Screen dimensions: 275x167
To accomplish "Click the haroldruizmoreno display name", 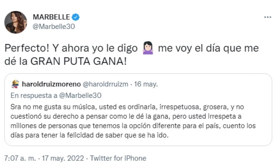I will (51, 84).
